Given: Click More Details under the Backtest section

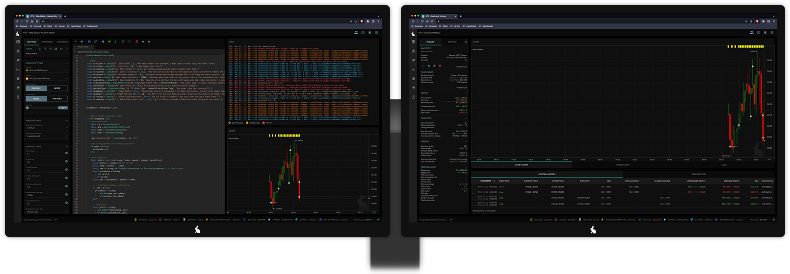Looking at the screenshot, I should pos(462,67).
